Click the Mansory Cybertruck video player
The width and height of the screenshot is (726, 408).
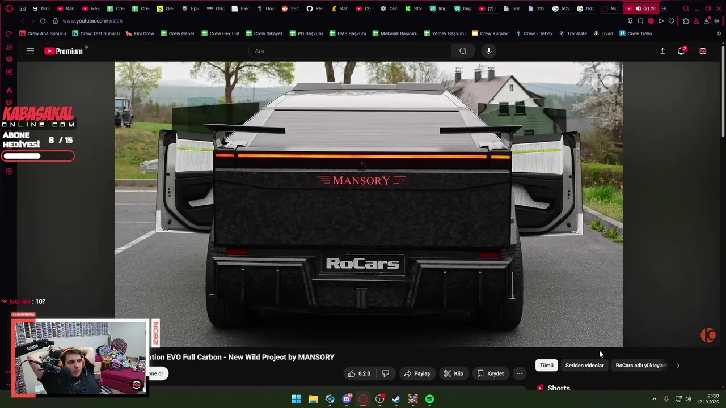369,204
